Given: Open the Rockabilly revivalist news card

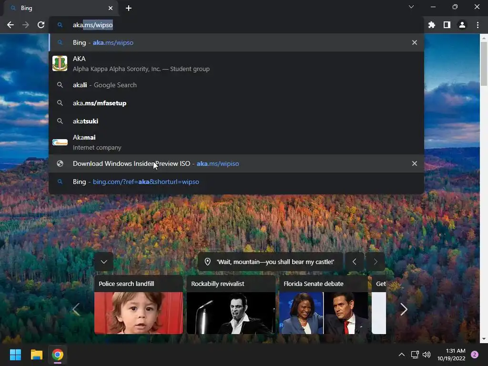Looking at the screenshot, I should 231,305.
